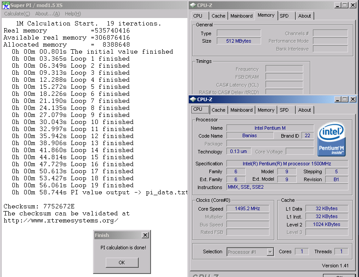Viewport: 359px width, 277px height.
Task: Close the back CPU-Z window
Action: click(353, 5)
